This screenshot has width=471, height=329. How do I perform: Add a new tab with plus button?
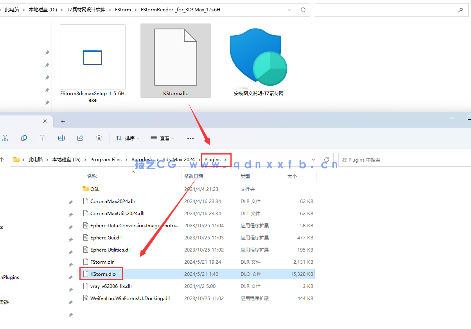pyautogui.click(x=63, y=122)
